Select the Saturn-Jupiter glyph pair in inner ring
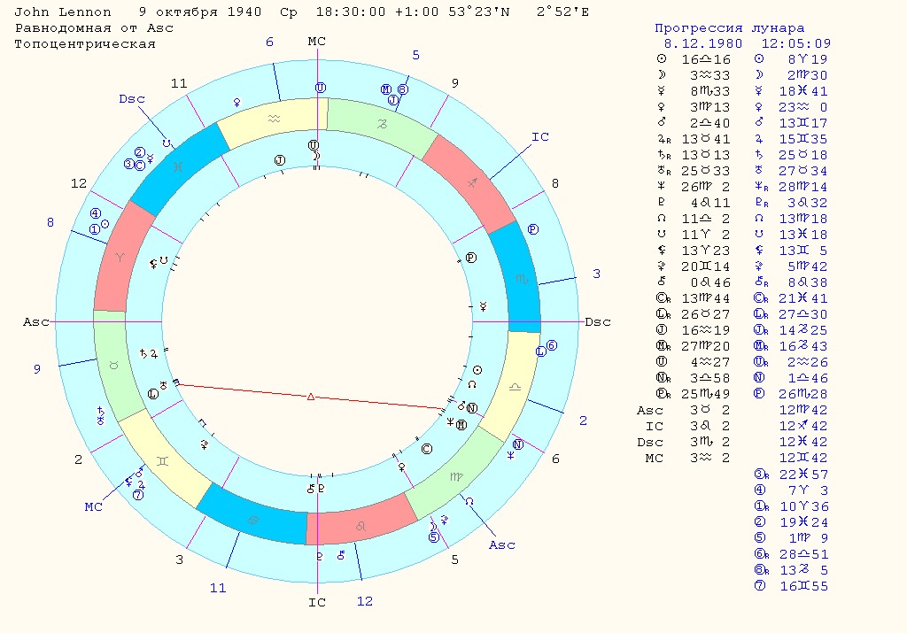 (x=149, y=353)
